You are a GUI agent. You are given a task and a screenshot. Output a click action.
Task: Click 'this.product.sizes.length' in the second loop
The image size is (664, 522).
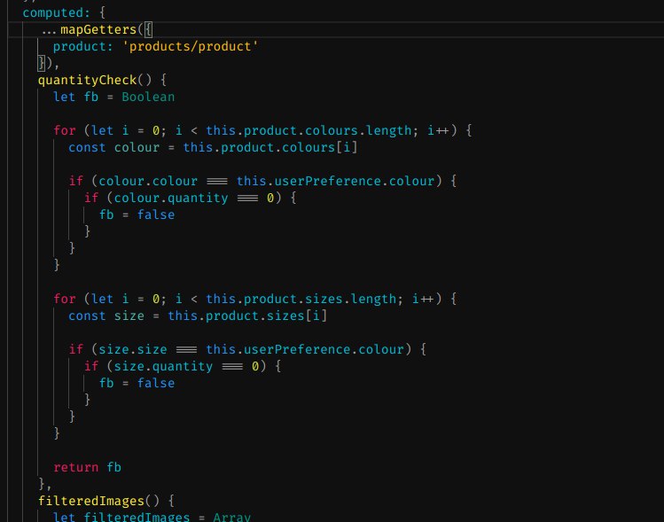(x=301, y=299)
